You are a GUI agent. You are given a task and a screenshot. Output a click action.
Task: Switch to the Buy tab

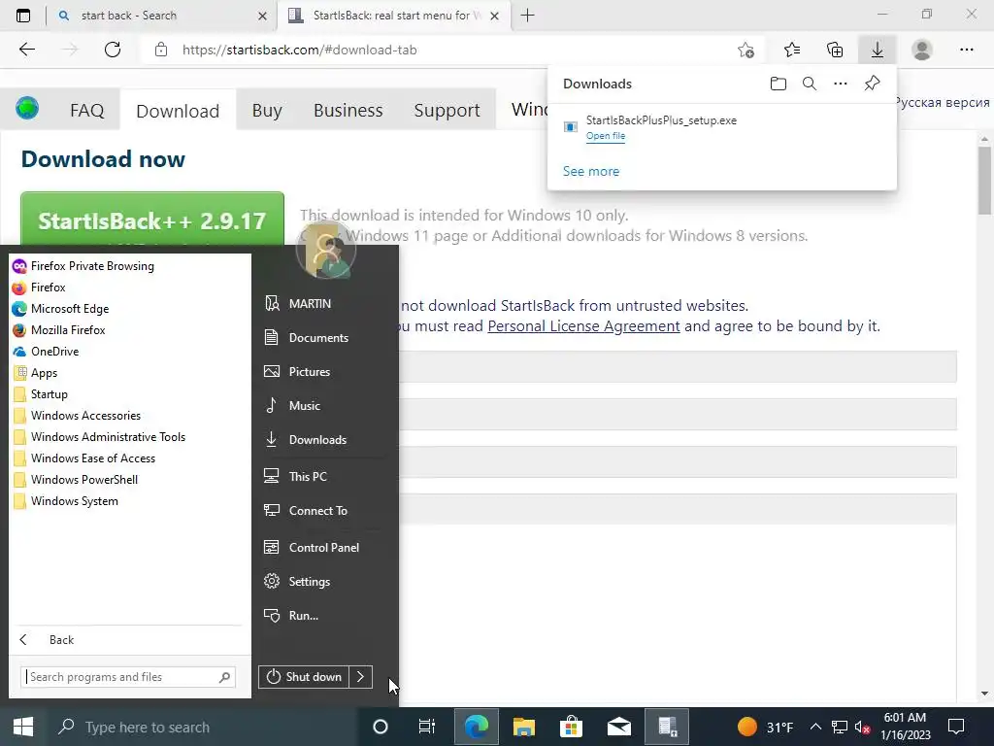(x=267, y=111)
